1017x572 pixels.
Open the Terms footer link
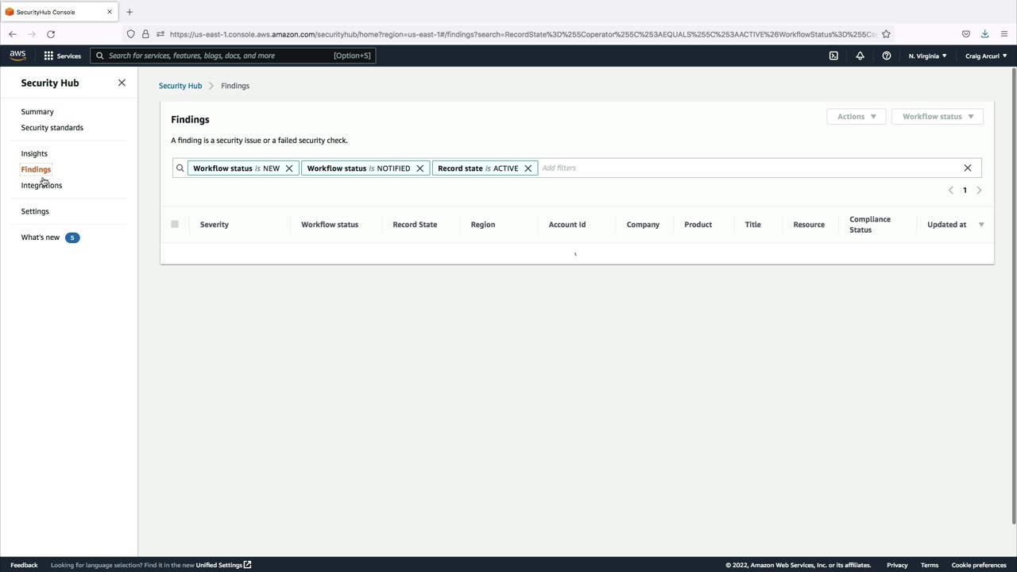[x=930, y=566]
